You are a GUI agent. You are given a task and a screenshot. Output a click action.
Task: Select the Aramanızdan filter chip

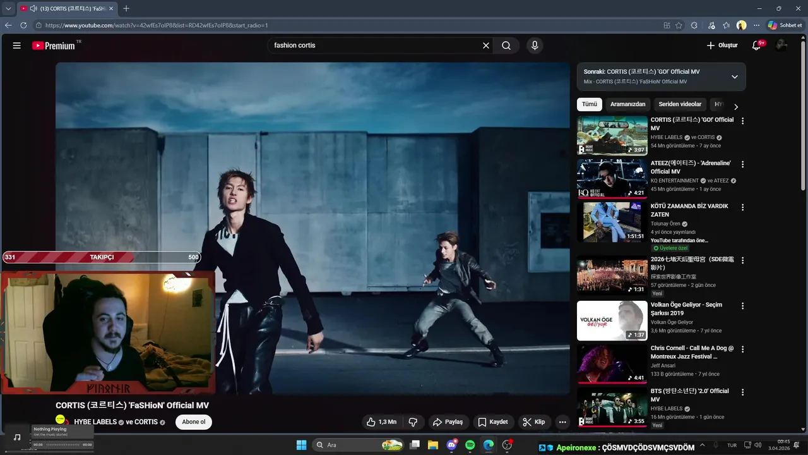click(x=627, y=104)
